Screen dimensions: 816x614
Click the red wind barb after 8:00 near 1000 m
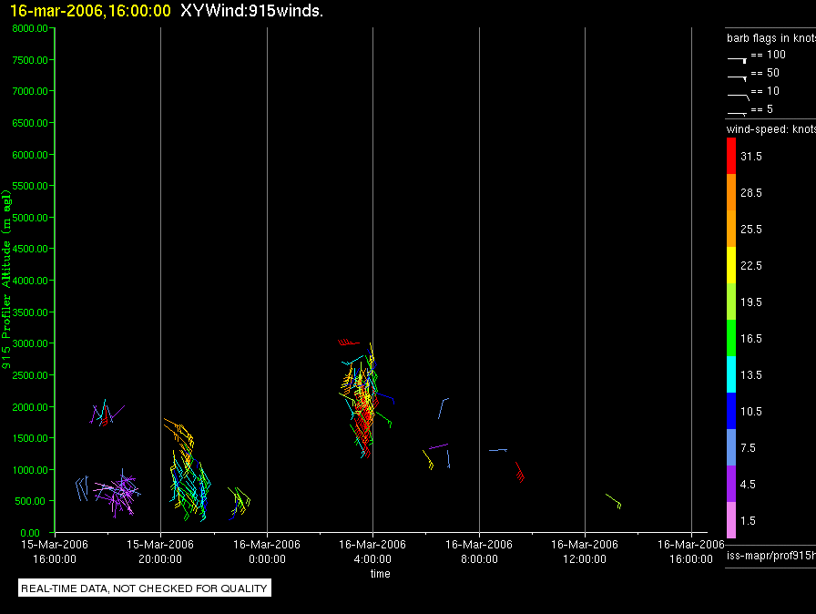[x=520, y=472]
